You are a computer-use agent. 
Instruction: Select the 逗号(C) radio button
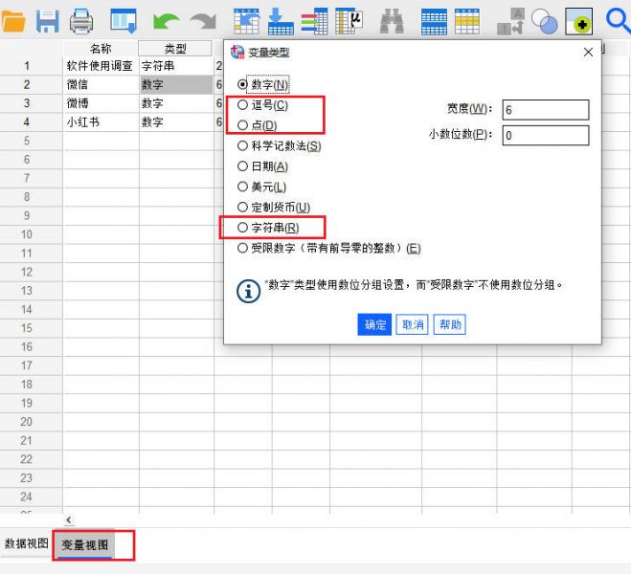242,105
